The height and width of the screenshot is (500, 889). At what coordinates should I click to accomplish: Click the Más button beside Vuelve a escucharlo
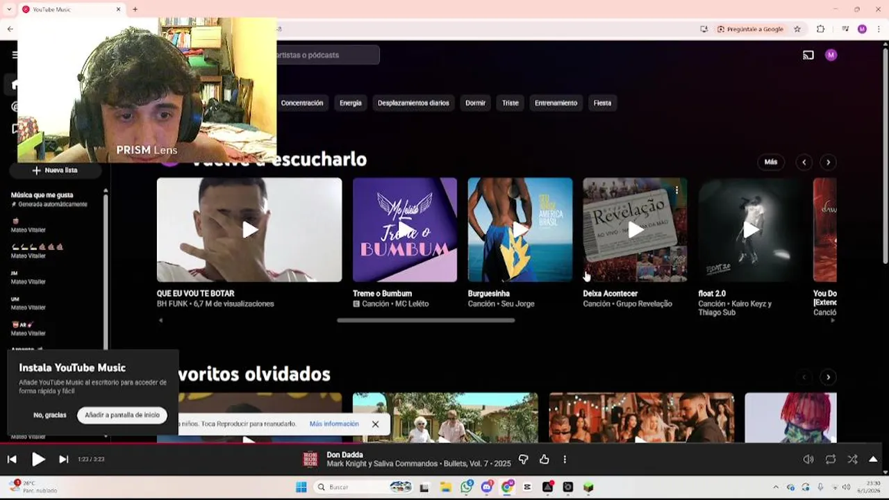771,162
